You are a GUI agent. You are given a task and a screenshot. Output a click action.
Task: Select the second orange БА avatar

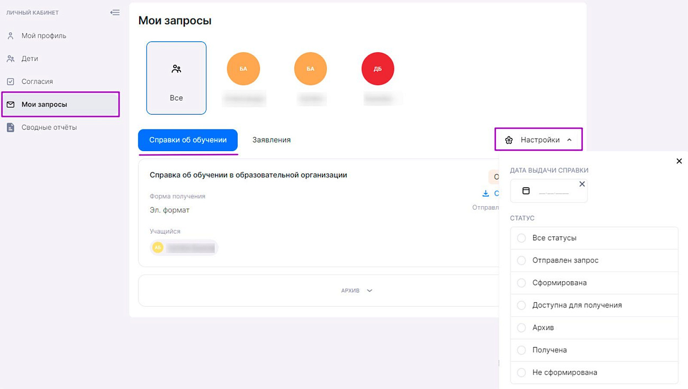[x=311, y=69]
